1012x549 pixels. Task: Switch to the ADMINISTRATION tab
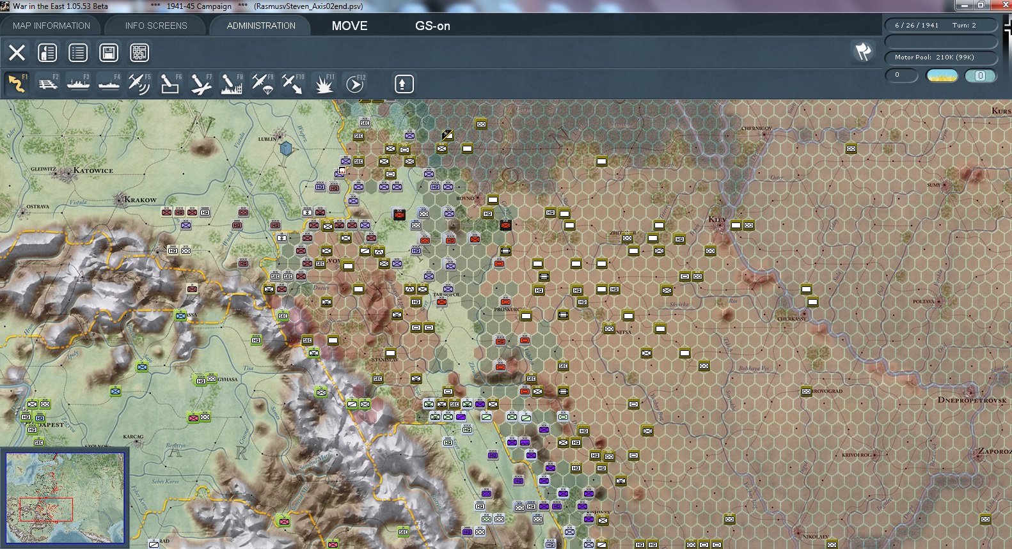pyautogui.click(x=261, y=26)
